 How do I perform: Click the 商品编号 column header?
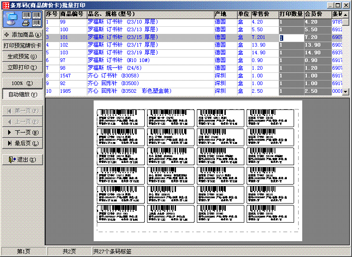(72, 14)
